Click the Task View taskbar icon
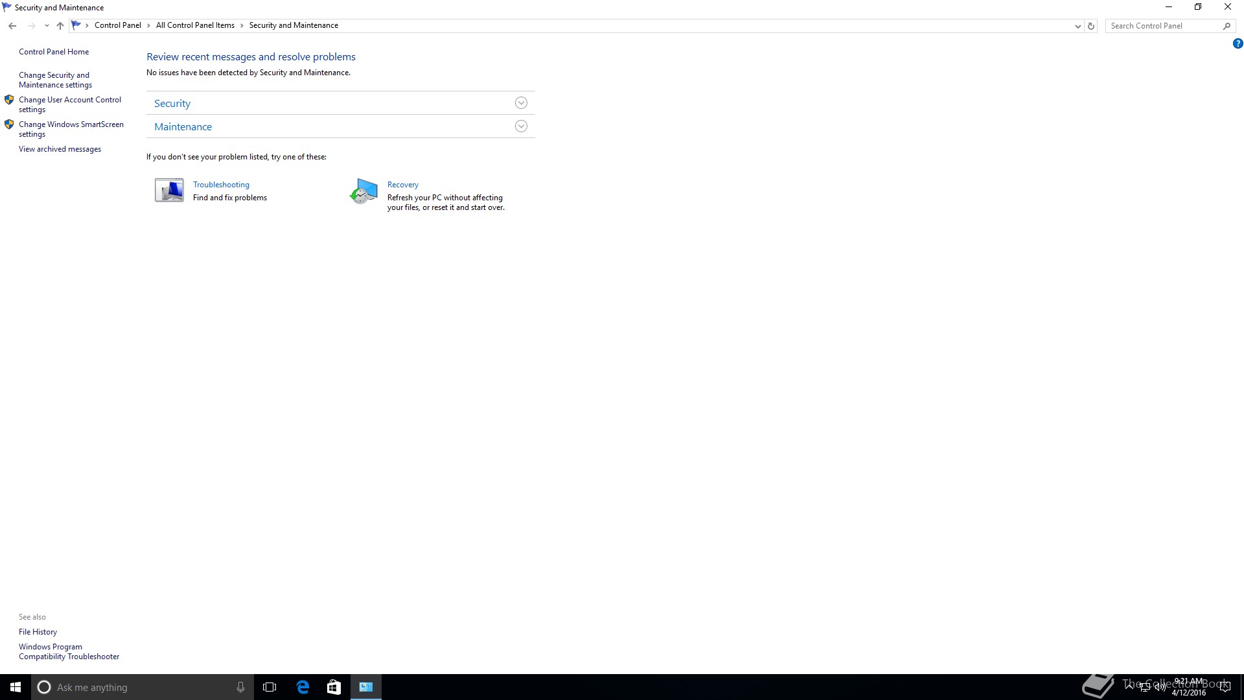Viewport: 1244px width, 700px height. 270,687
